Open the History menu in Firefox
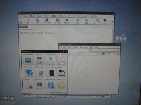This screenshot has height=105, width=141. point(76,47)
